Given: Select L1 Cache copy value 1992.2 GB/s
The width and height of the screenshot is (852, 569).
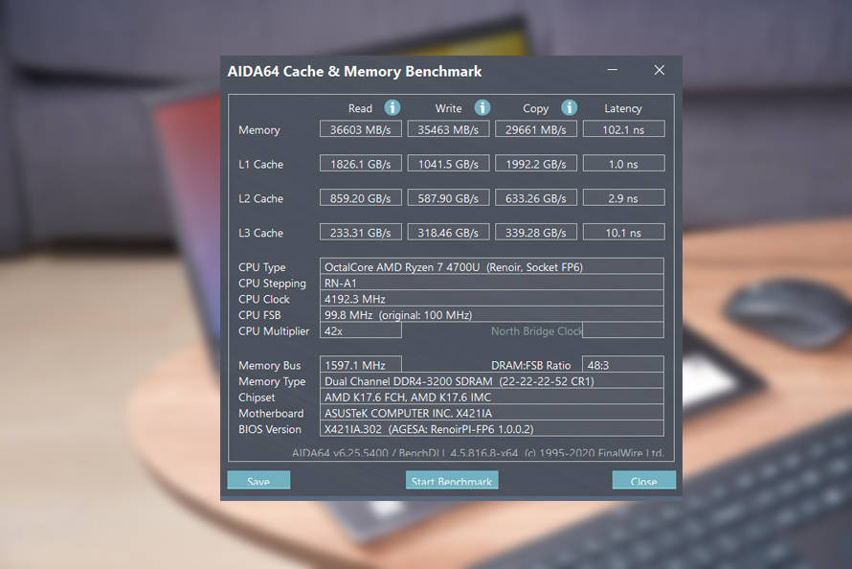Looking at the screenshot, I should point(536,164).
